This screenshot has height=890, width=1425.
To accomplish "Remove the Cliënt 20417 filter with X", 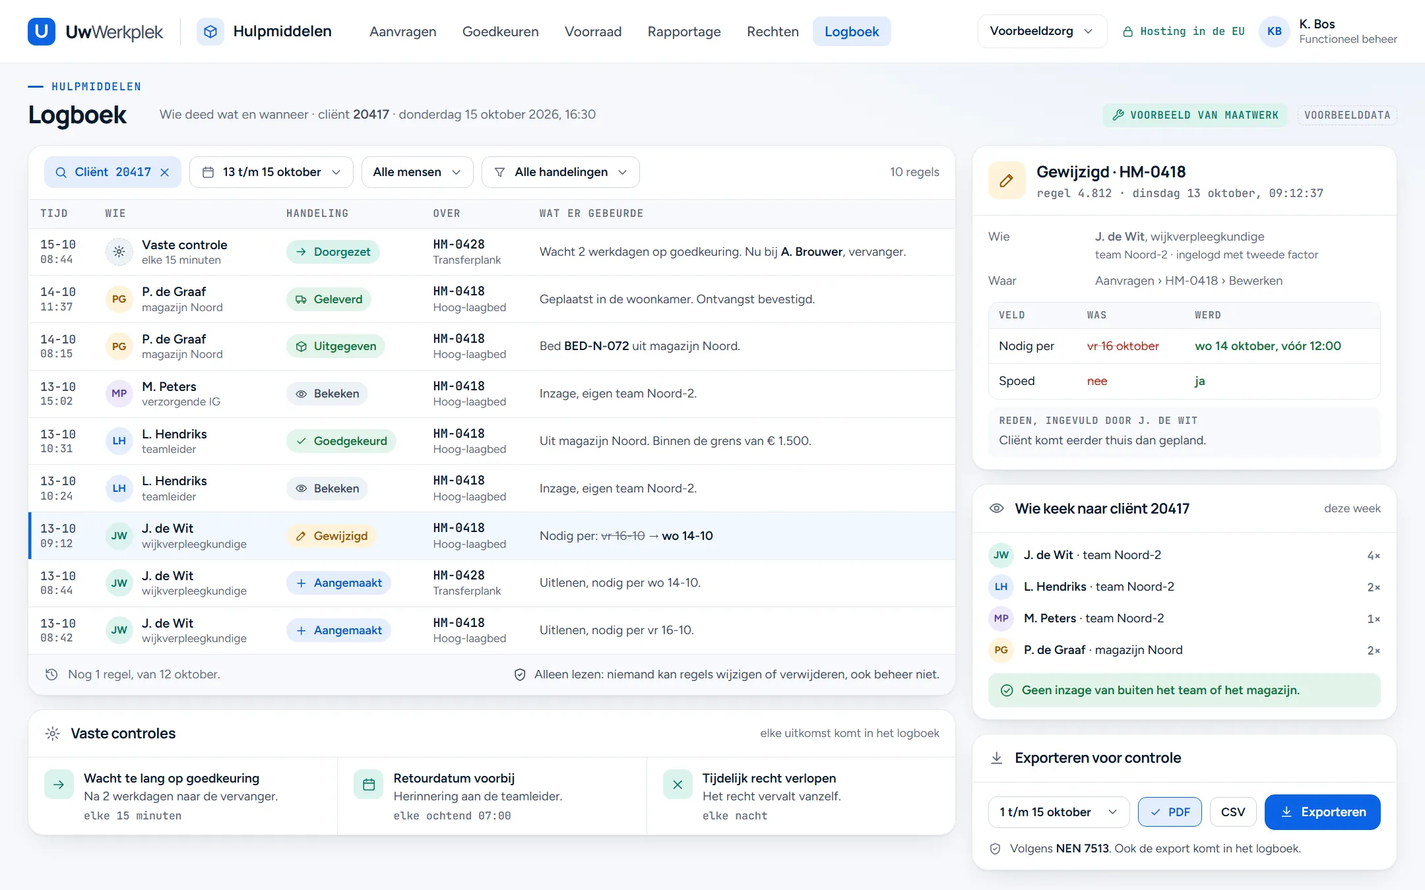I will coord(165,172).
